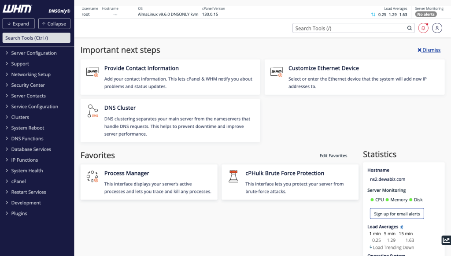The height and width of the screenshot is (256, 451).
Task: Click the Process Manager icon
Action: [x=92, y=177]
